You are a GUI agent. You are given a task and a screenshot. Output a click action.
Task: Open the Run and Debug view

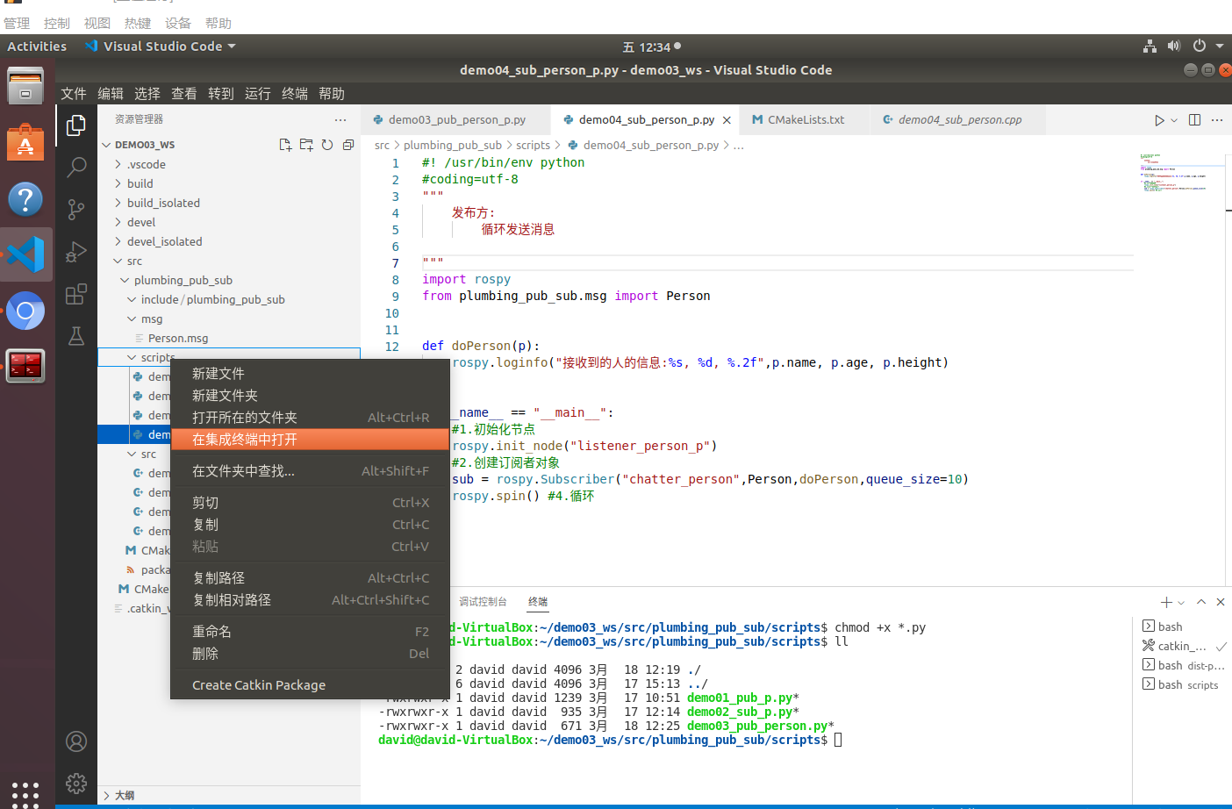(x=76, y=252)
